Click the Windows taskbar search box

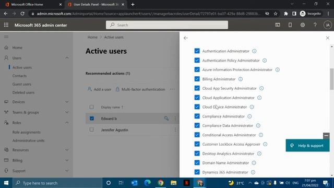(57, 183)
